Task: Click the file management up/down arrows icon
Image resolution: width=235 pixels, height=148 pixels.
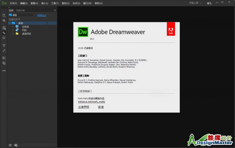Action: (4, 21)
